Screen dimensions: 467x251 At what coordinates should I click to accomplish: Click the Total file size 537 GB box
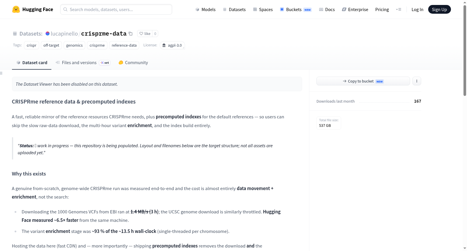click(x=329, y=123)
